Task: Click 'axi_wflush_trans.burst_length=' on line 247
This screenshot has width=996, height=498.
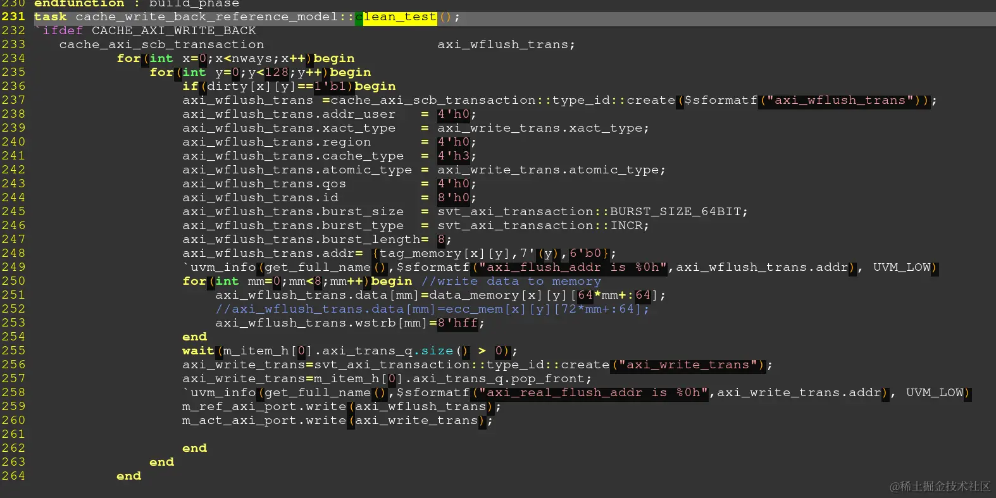Action: pyautogui.click(x=306, y=239)
